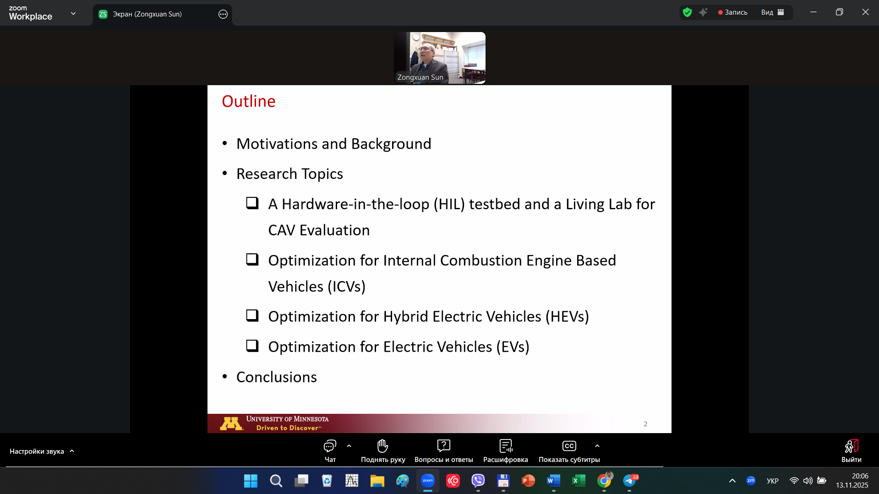Click the Raise Hand icon
Image resolution: width=879 pixels, height=494 pixels.
382,446
